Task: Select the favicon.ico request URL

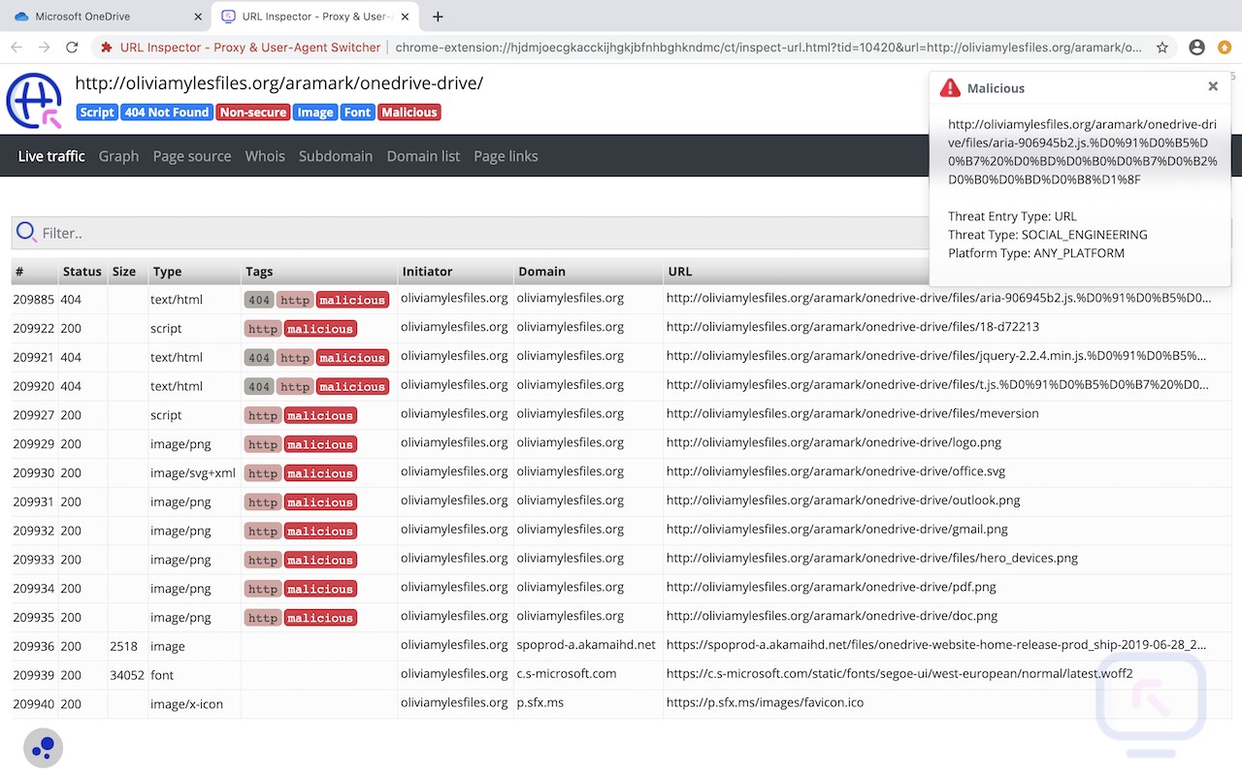Action: [765, 702]
